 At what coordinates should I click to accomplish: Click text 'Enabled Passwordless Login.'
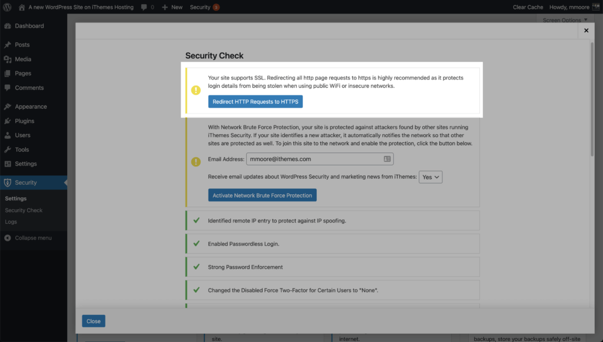point(243,244)
